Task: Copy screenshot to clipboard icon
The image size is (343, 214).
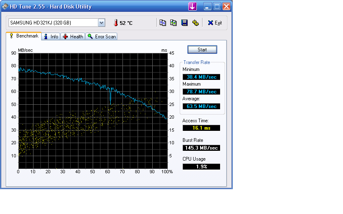Action: click(174, 23)
